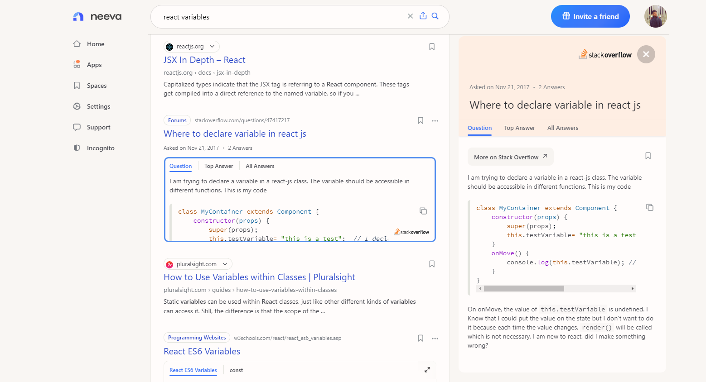The width and height of the screenshot is (706, 382).
Task: Click the user profile avatar
Action: coord(656,16)
